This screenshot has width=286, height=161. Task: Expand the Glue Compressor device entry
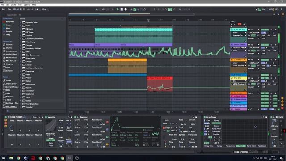coord(21,55)
